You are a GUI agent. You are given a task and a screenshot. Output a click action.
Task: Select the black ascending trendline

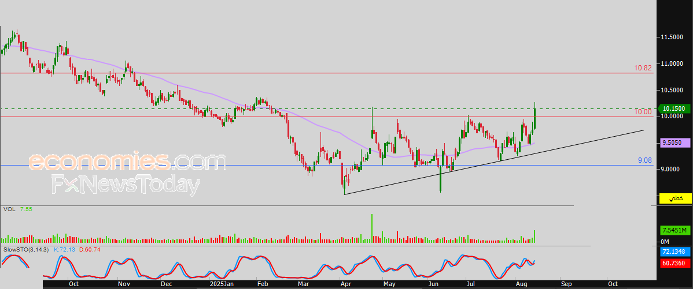click(x=493, y=162)
